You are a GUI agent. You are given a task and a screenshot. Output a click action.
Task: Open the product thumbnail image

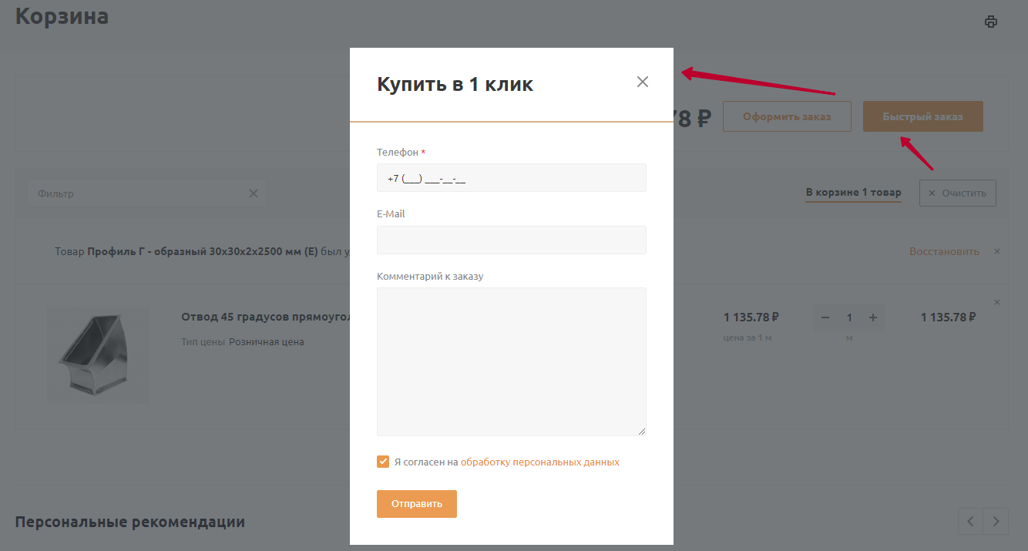98,355
